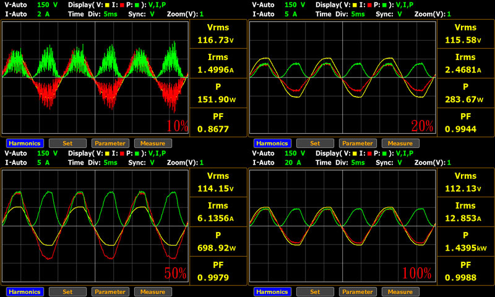Click yellow V swatch in 10% panel header
This screenshot has width=495, height=297.
pos(107,5)
